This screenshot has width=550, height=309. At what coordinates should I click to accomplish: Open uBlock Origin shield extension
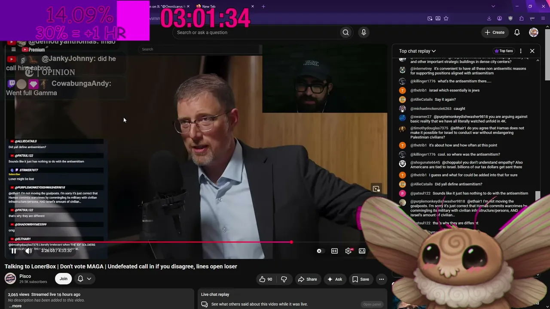(510, 18)
